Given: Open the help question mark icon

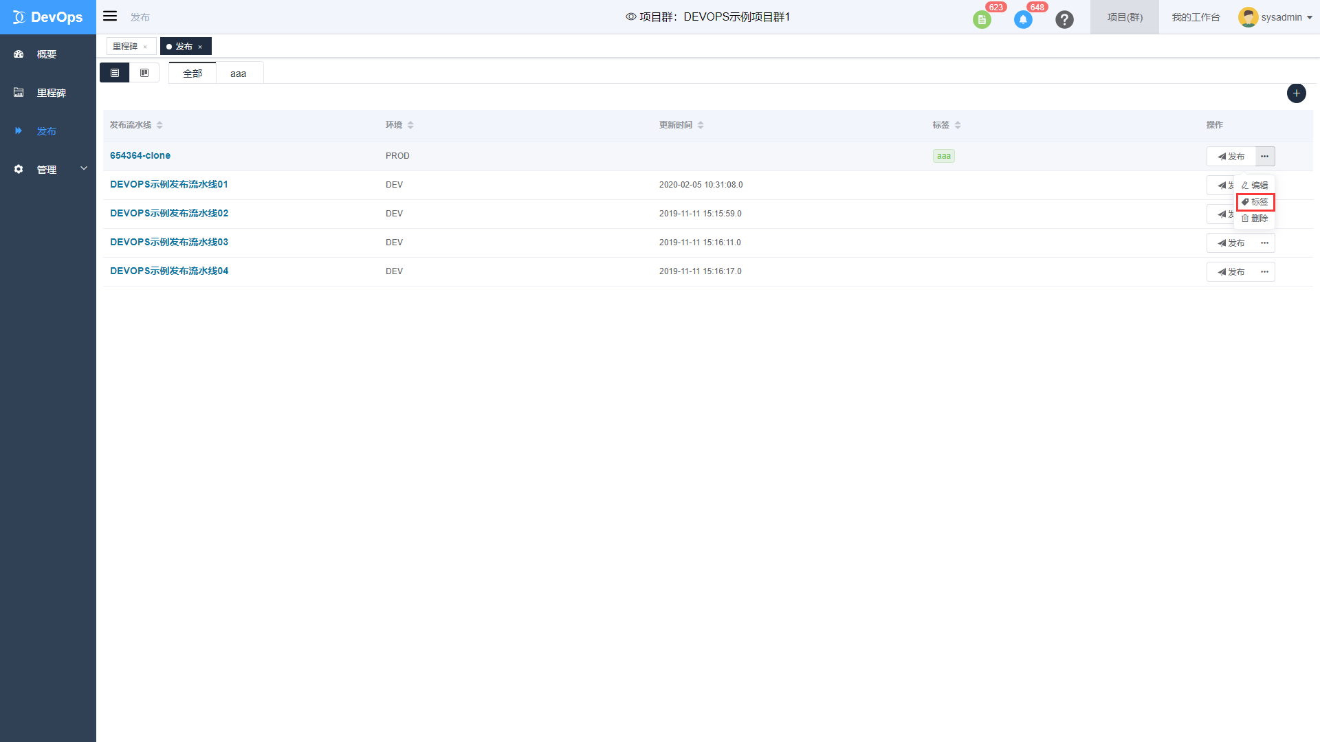Looking at the screenshot, I should coord(1064,20).
